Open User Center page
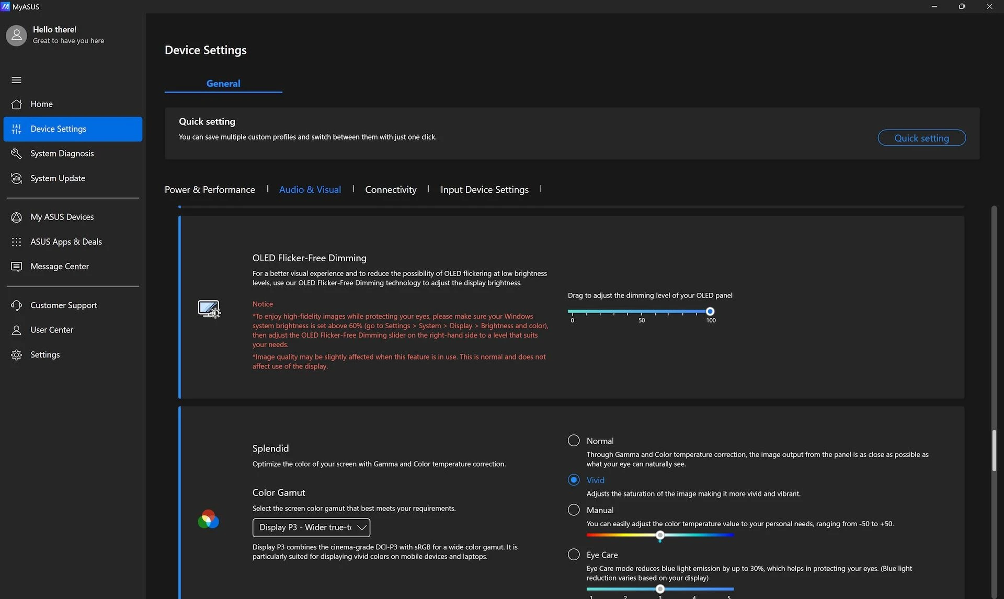1004x599 pixels. pos(73,330)
